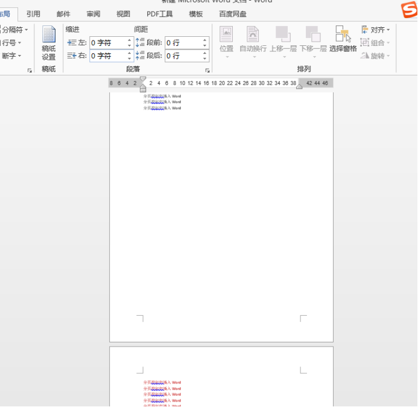
Task: Expand the 自动换行 dropdown arrow
Action: (x=255, y=57)
